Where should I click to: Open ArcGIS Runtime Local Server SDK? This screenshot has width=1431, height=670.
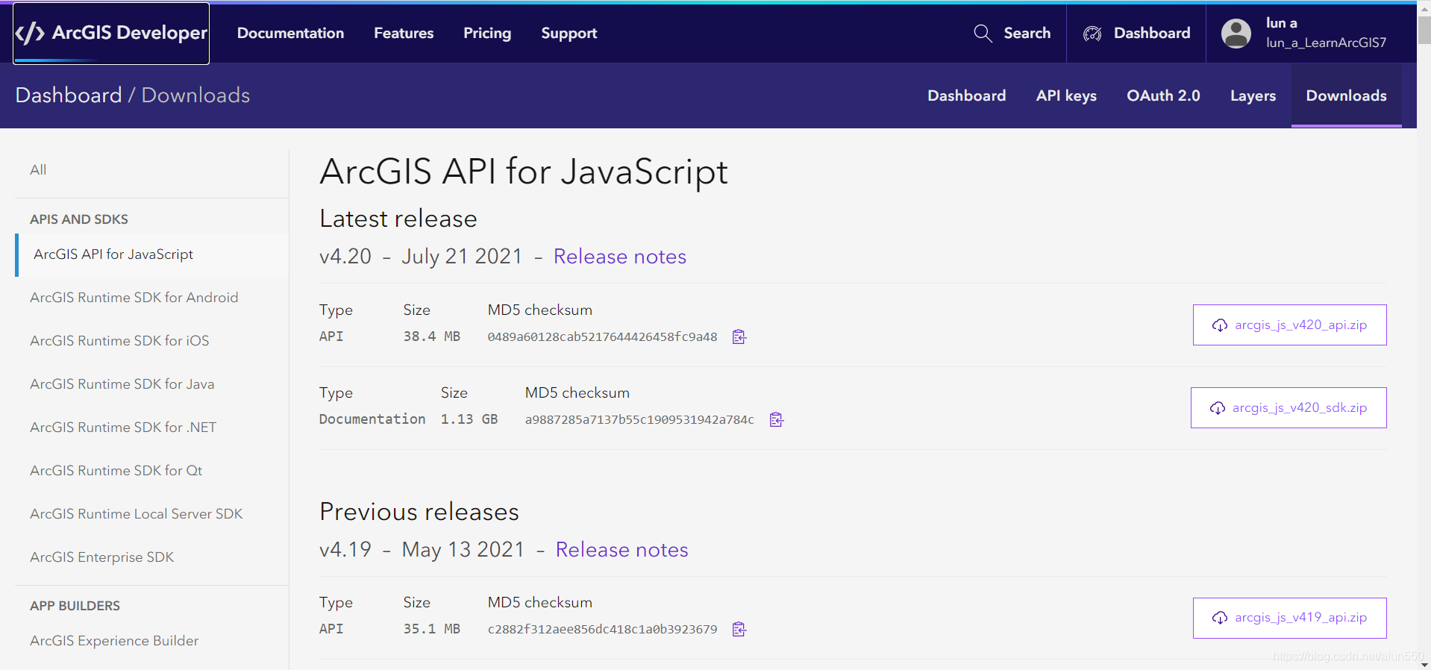[x=137, y=514]
